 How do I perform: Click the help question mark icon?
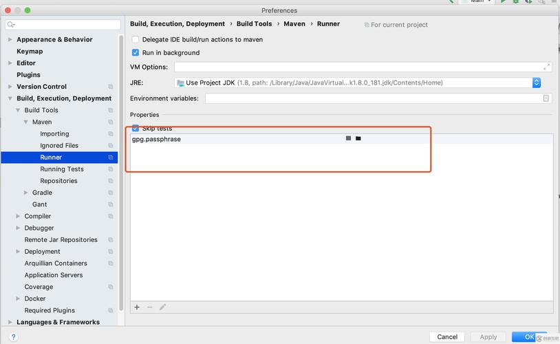13,336
